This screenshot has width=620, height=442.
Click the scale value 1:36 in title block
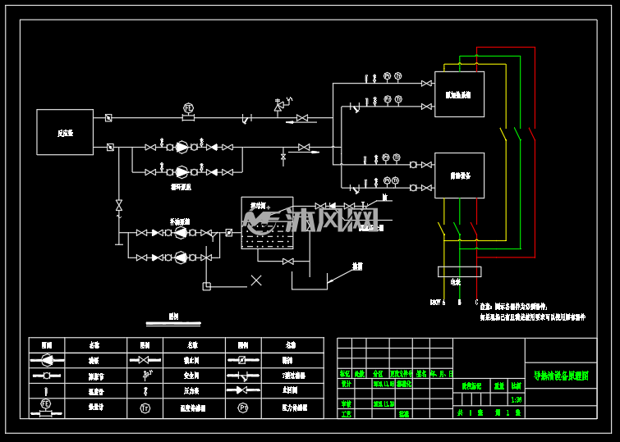pyautogui.click(x=516, y=399)
